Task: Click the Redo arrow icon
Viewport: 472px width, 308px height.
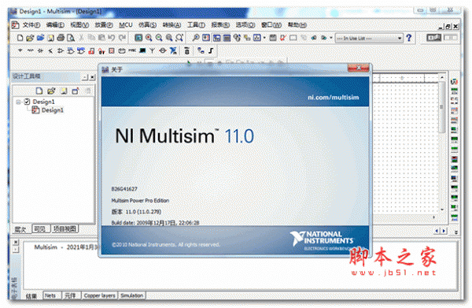Action: pyautogui.click(x=122, y=38)
